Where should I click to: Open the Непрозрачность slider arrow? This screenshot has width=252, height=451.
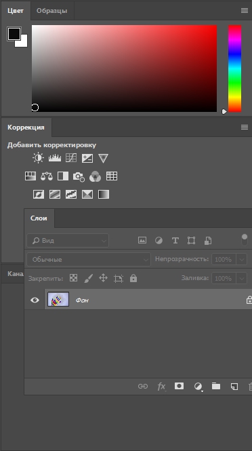pos(242,260)
